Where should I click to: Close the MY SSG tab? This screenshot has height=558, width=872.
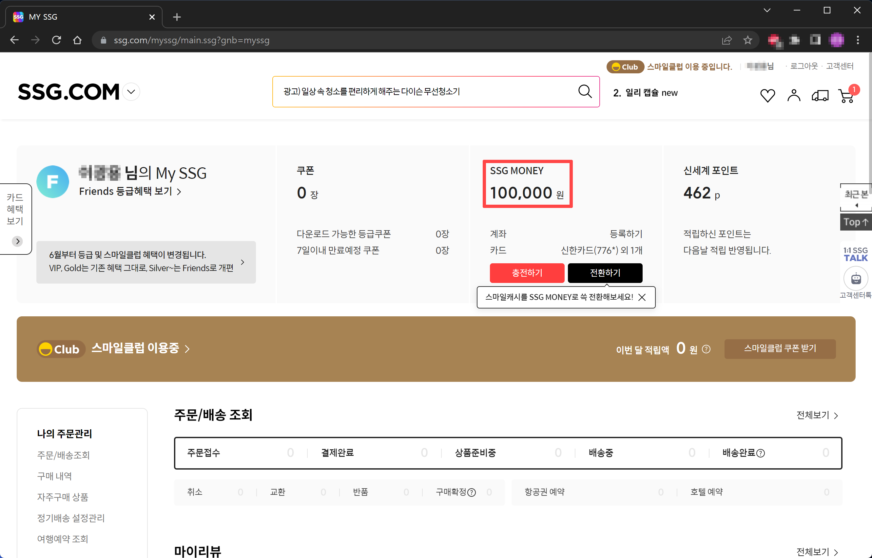pyautogui.click(x=152, y=17)
